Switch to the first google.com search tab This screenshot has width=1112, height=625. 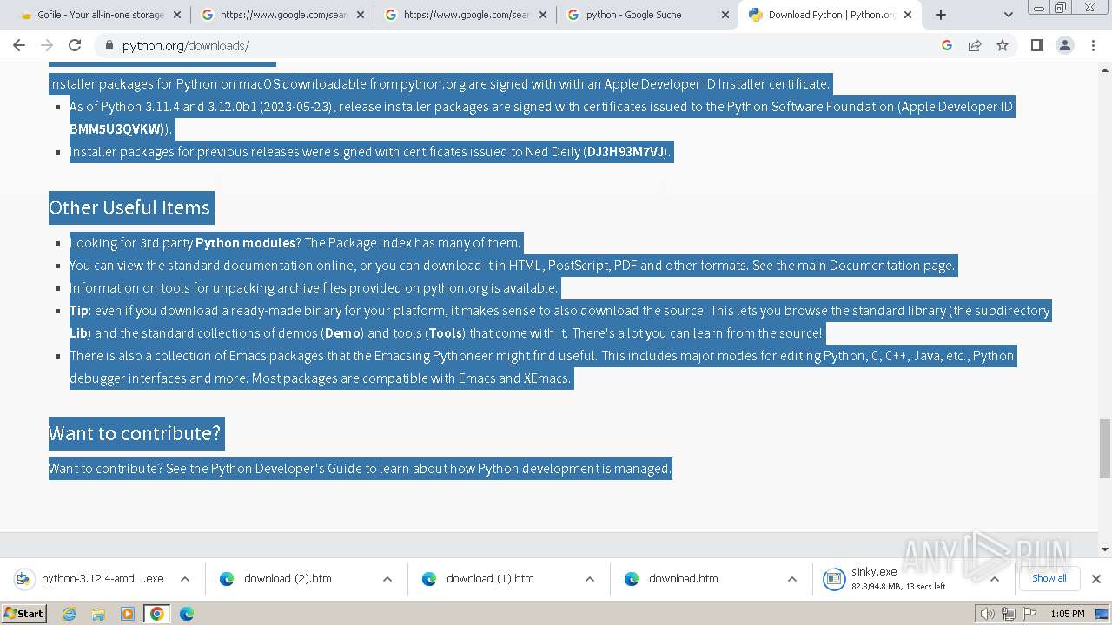[x=282, y=15]
